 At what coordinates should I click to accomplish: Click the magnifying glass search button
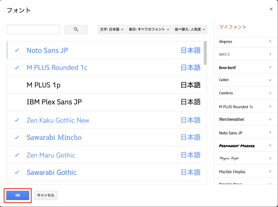coord(76,30)
